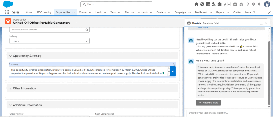Click the Einstein task description input
The height and width of the screenshot is (117, 273).
[227, 113]
